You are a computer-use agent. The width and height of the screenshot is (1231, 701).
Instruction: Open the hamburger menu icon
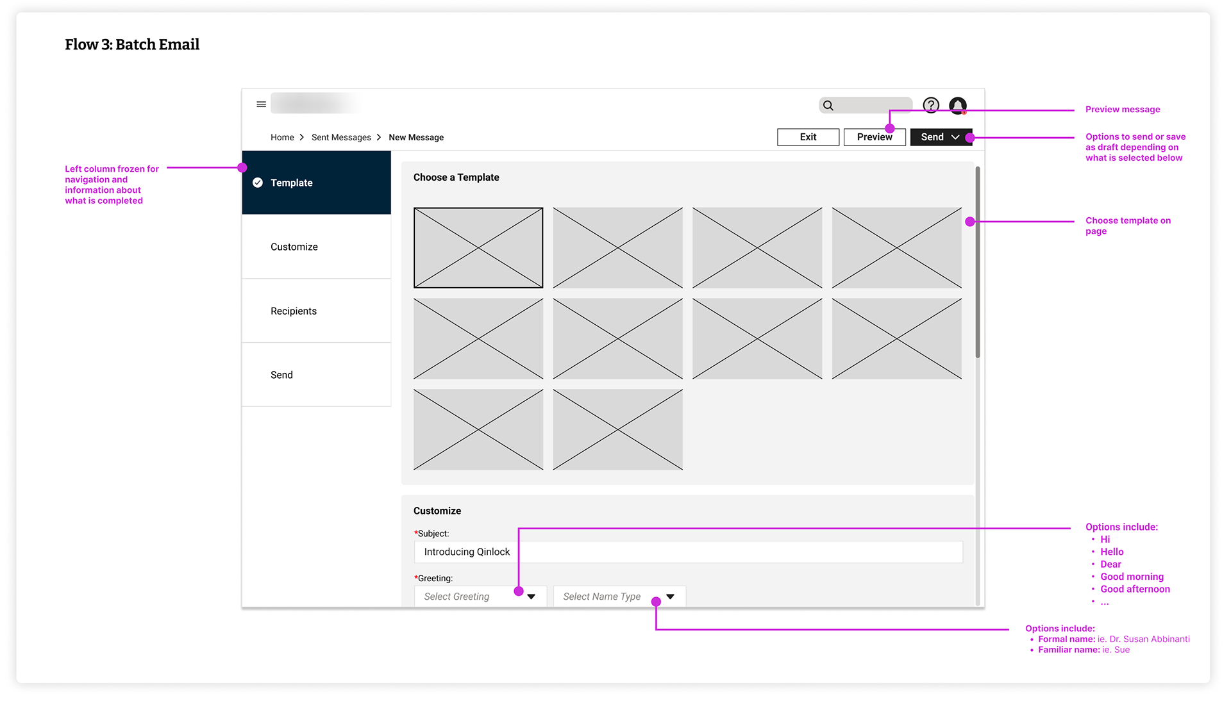pos(261,104)
